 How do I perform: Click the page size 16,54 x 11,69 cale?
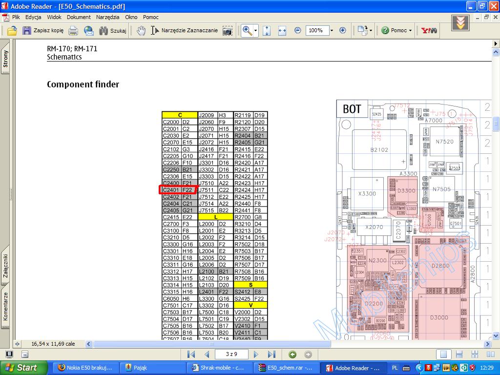(x=53, y=344)
